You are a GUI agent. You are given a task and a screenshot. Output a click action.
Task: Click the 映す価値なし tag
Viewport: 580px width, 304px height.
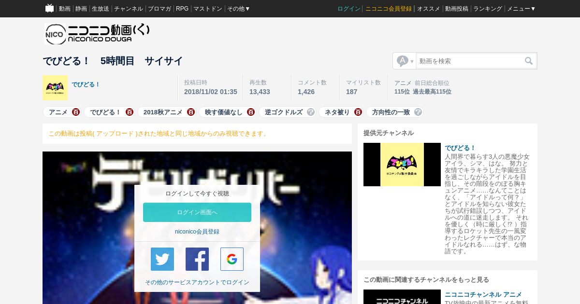tap(224, 112)
